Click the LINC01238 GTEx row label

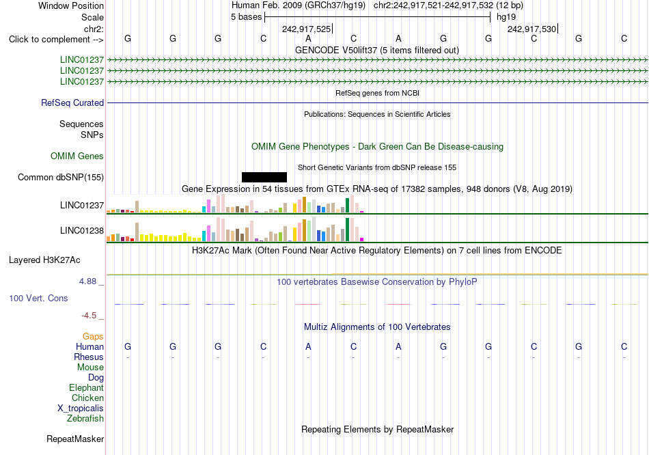click(82, 231)
